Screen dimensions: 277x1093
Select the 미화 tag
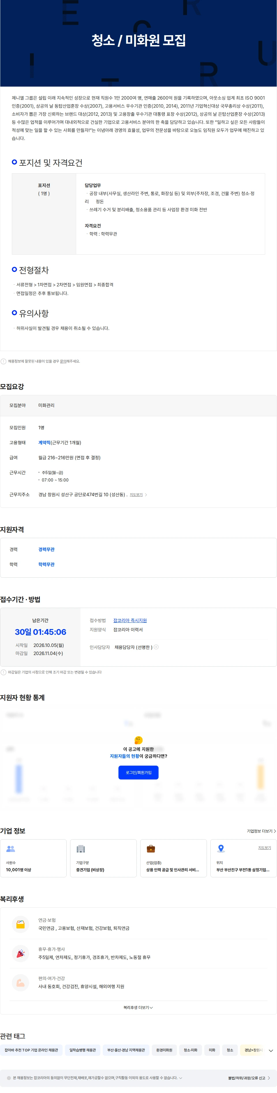pyautogui.click(x=212, y=1050)
